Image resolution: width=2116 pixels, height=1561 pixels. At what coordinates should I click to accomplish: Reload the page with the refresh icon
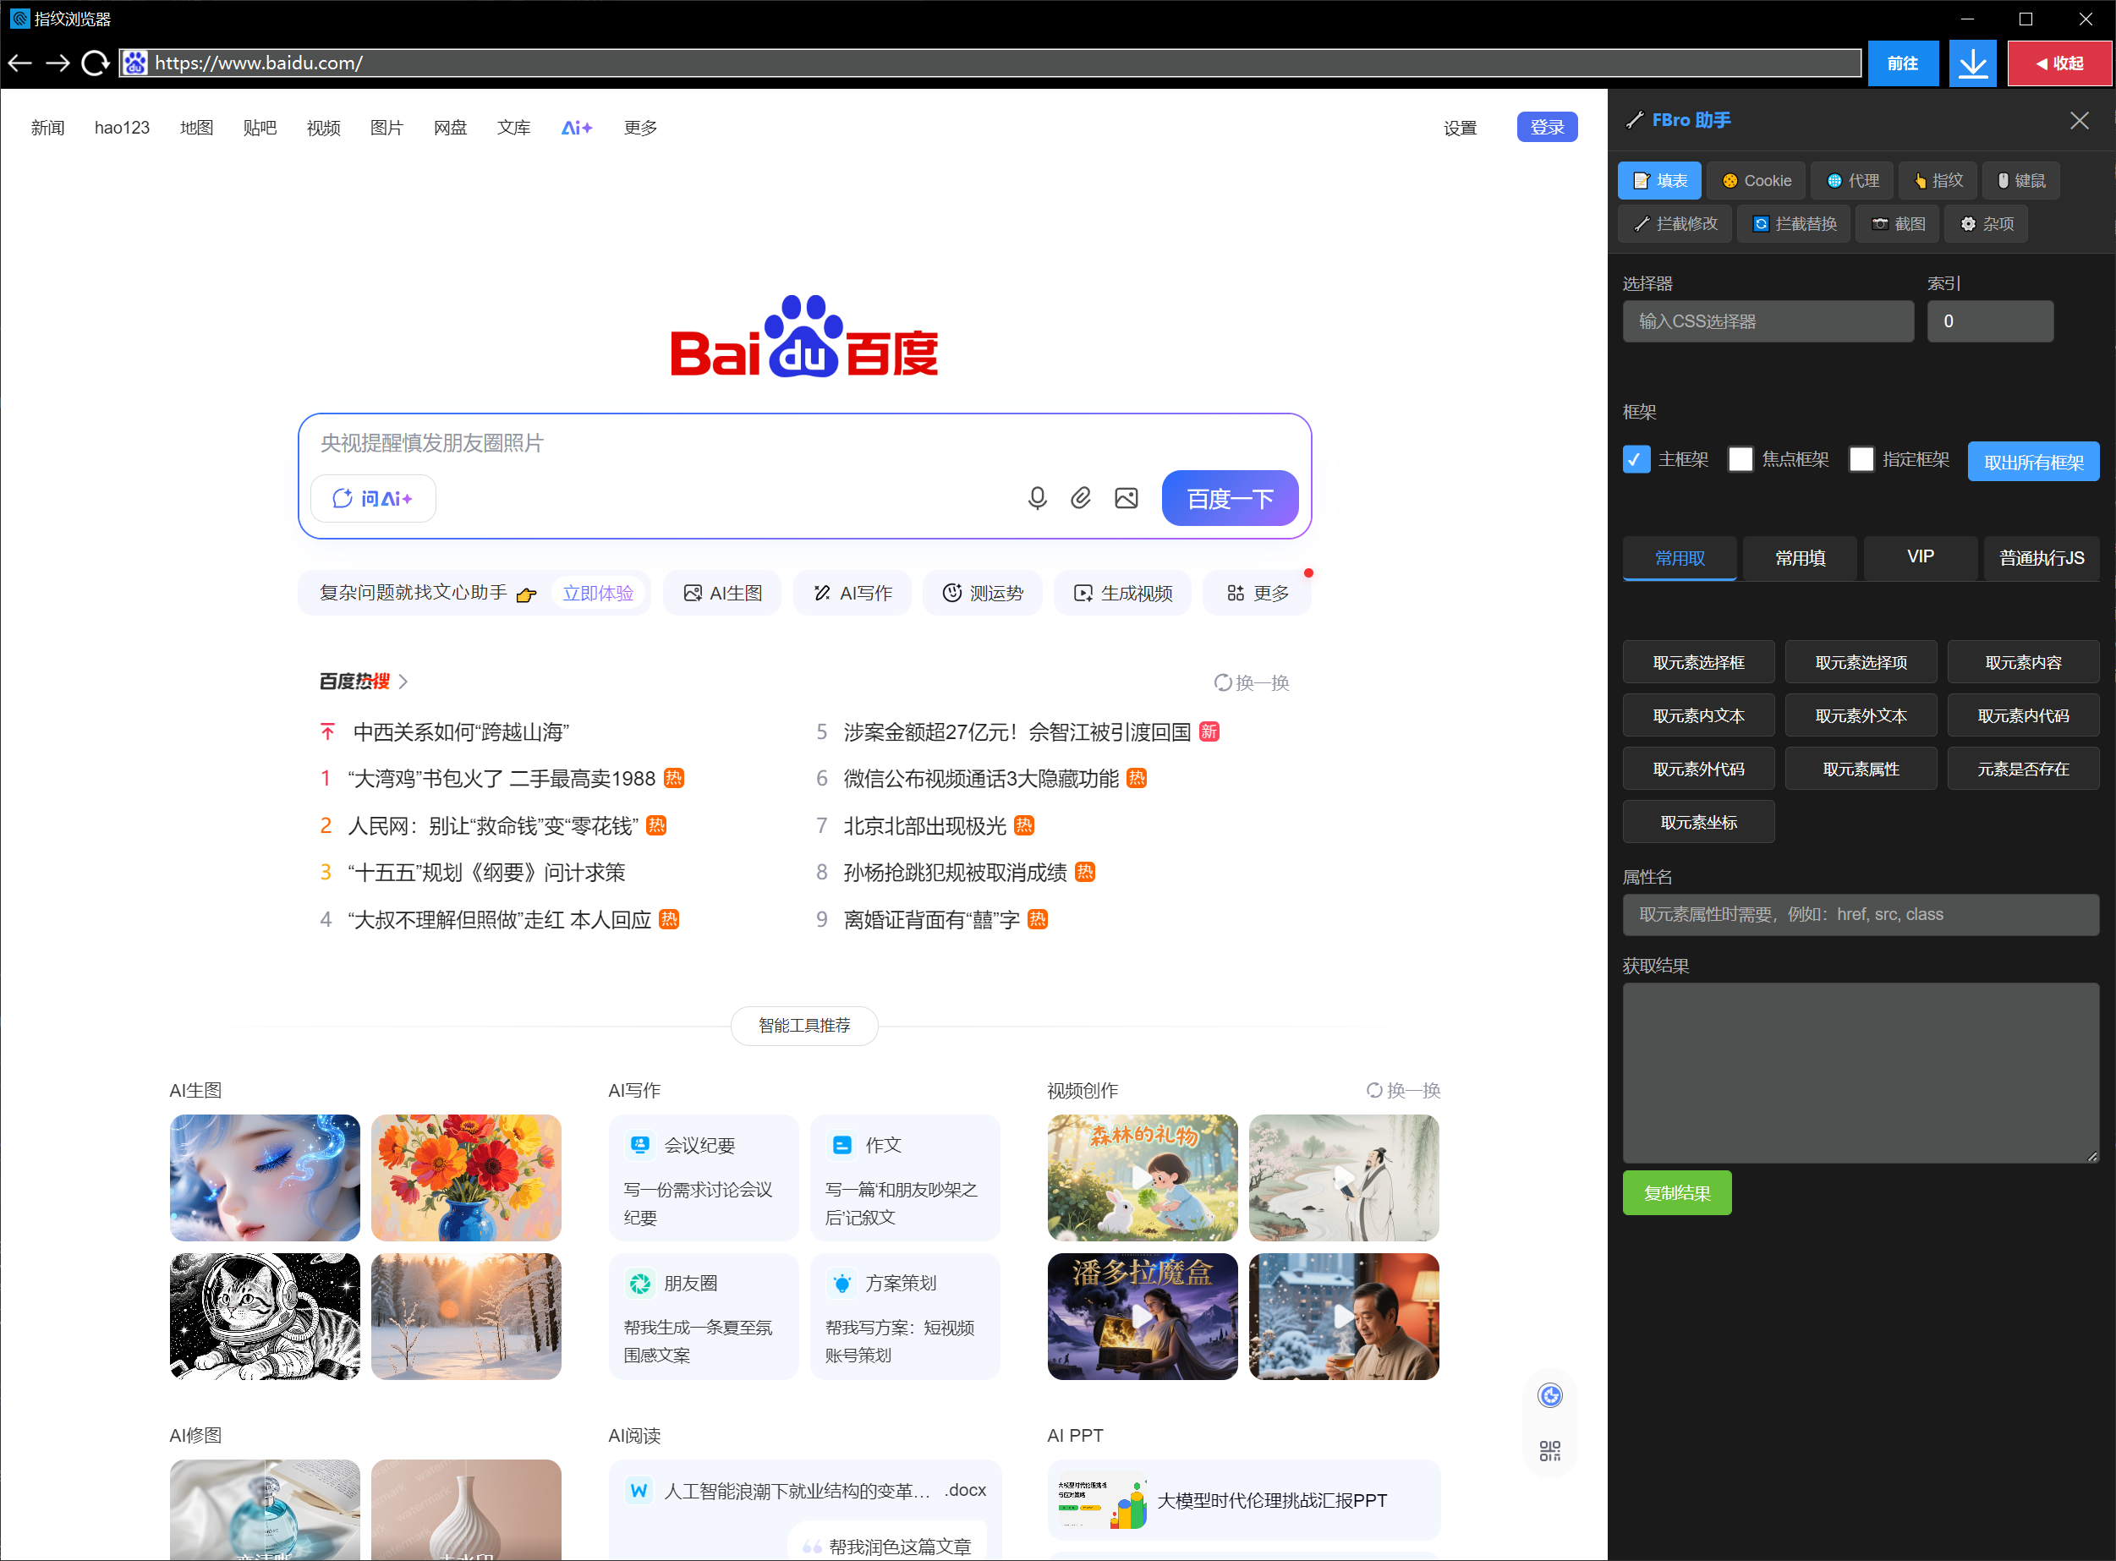point(95,63)
